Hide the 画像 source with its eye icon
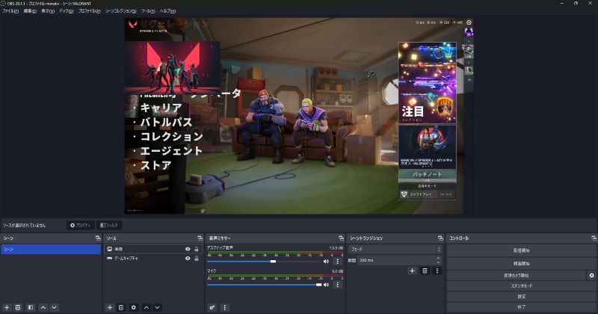Image resolution: width=598 pixels, height=314 pixels. (188, 249)
